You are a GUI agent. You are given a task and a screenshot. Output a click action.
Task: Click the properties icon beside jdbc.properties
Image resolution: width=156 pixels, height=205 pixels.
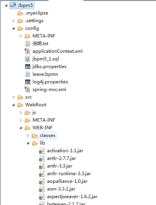[x=28, y=67]
